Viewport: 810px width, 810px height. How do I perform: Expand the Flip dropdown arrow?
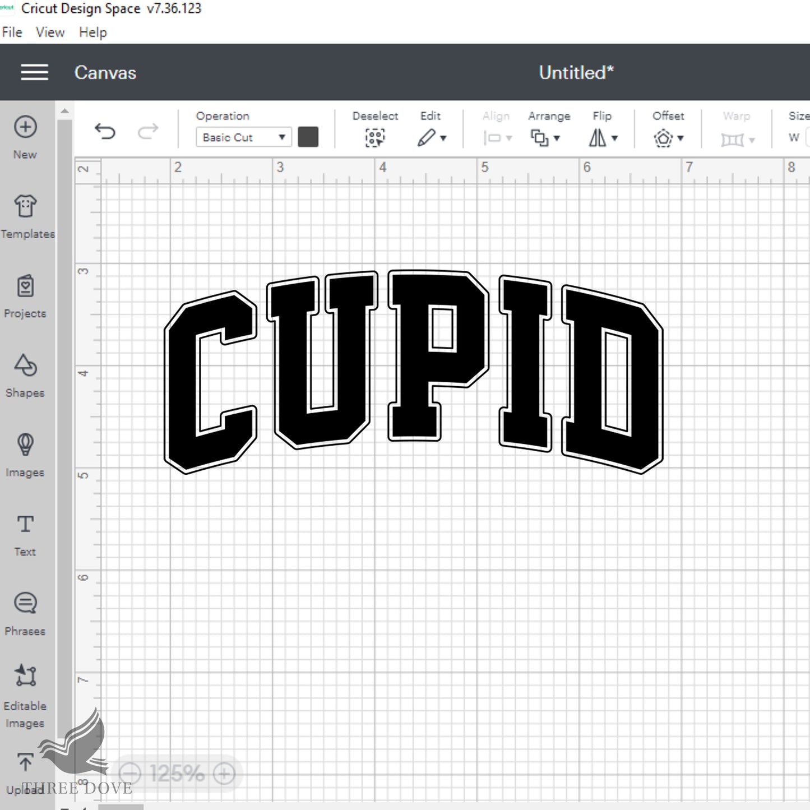(614, 138)
